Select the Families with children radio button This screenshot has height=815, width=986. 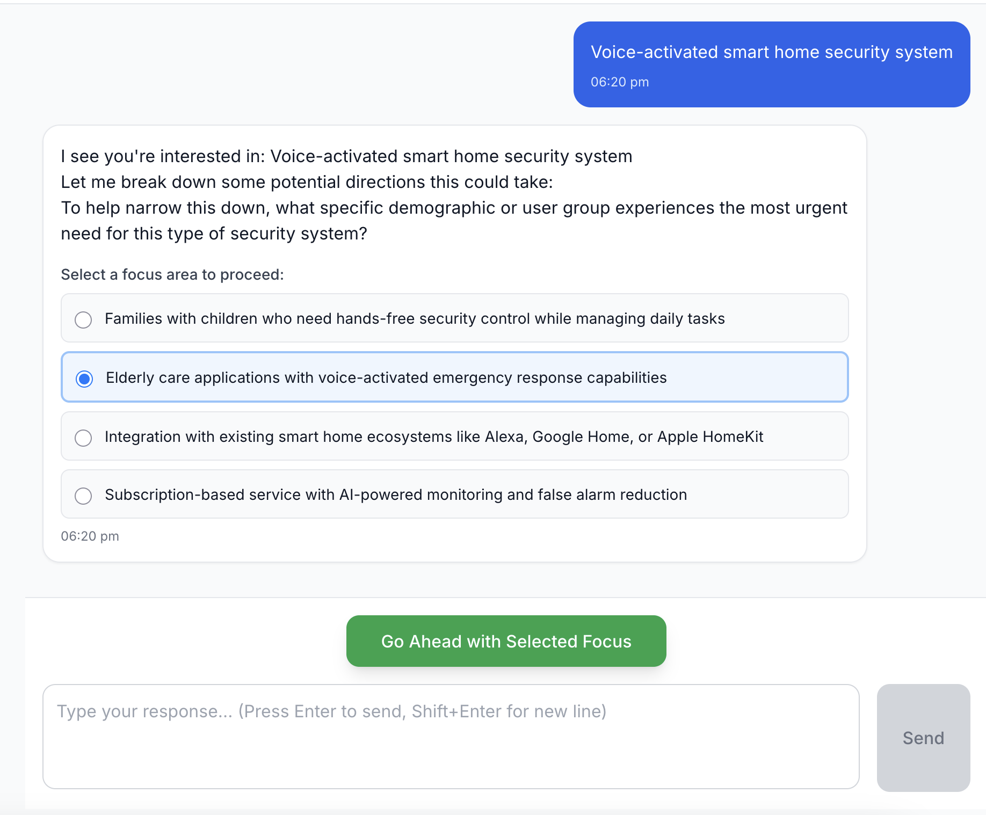tap(83, 319)
